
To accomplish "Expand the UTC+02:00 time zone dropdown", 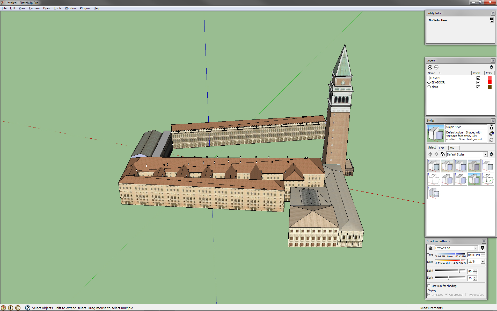I will click(x=476, y=248).
